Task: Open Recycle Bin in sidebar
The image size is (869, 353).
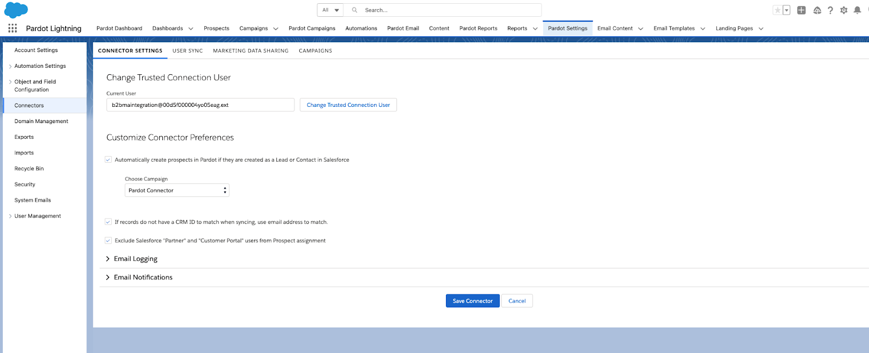Action: [x=29, y=168]
